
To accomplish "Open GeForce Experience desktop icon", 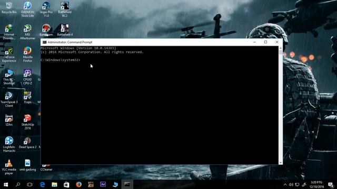I will 9,55.
